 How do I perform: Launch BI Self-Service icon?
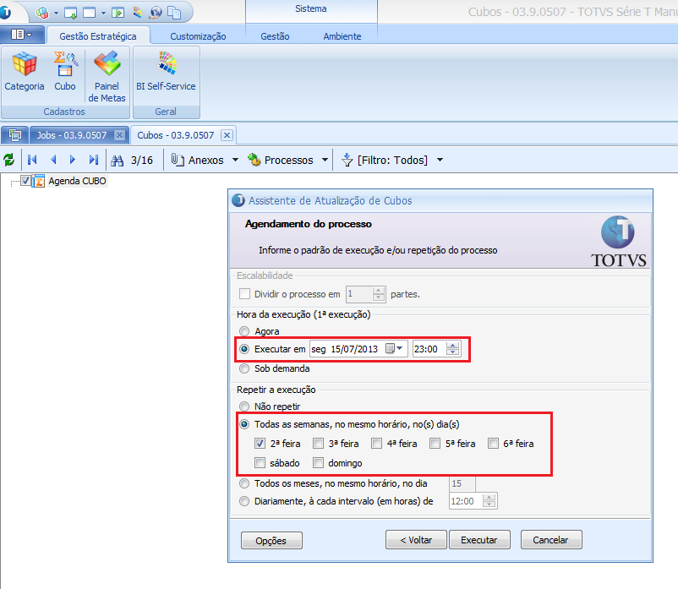[167, 63]
